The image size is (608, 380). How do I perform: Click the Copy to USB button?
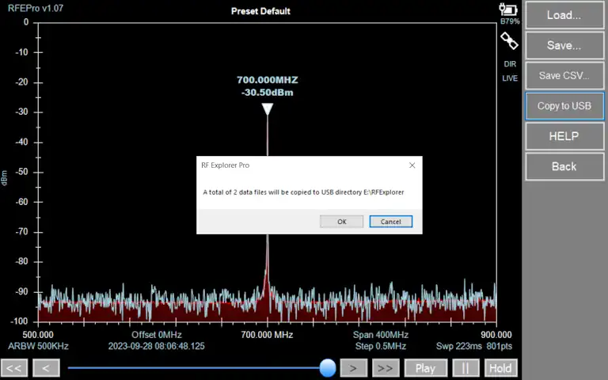click(564, 106)
